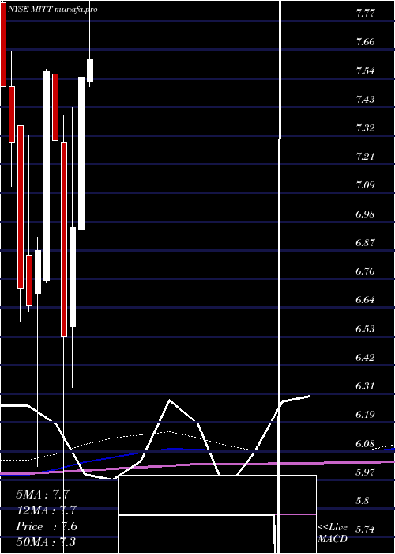Click the 50MA : 7.3 legend entry
This screenshot has width=395, height=554.
[46, 542]
